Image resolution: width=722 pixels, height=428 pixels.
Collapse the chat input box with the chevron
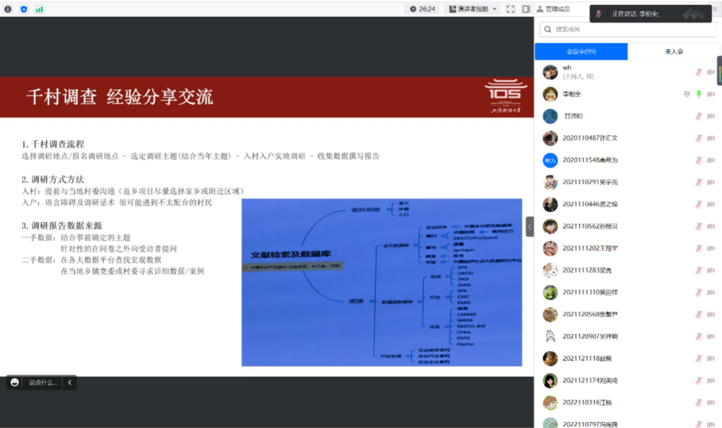click(x=70, y=383)
